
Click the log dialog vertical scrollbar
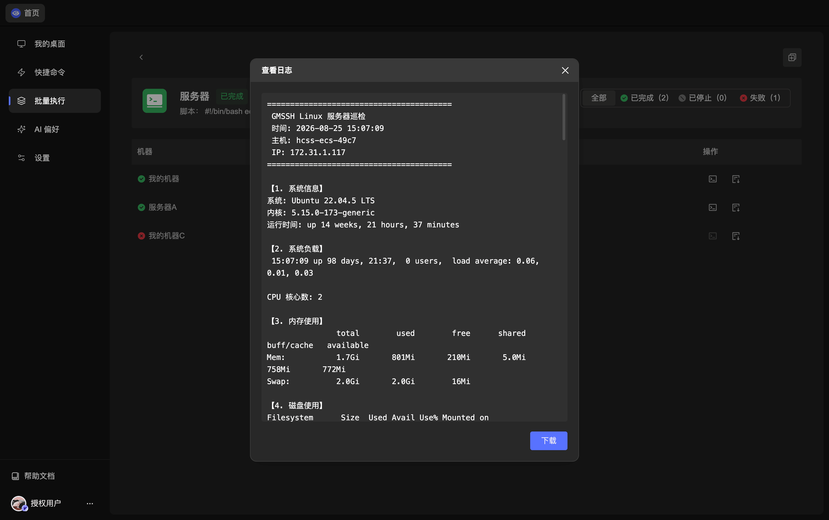click(564, 117)
